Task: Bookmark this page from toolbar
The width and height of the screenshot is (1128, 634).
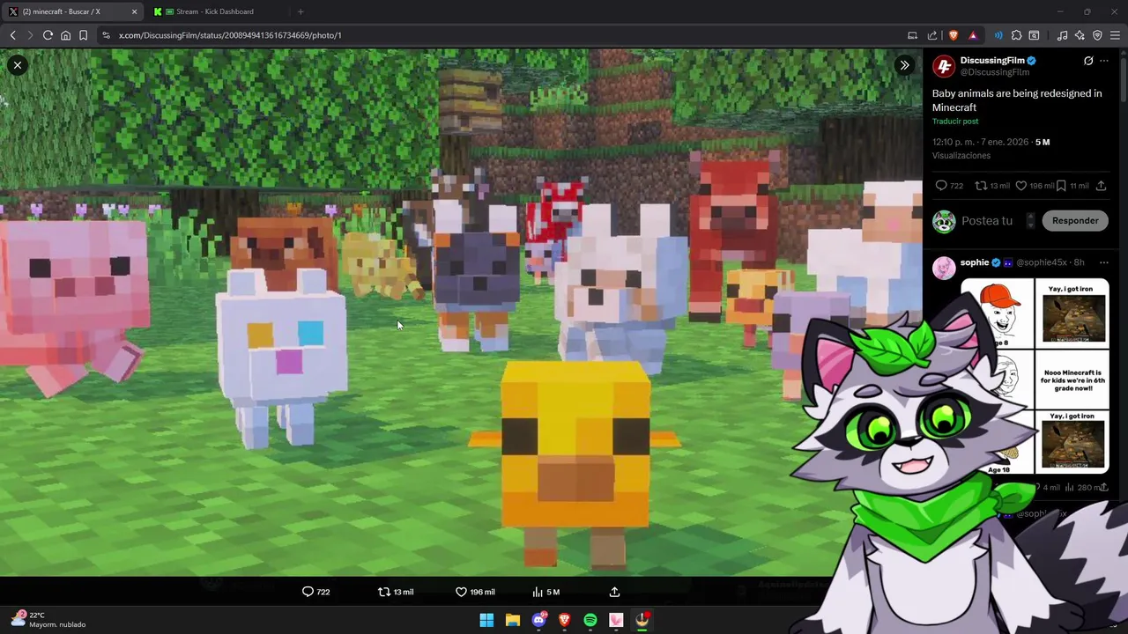Action: [x=83, y=35]
